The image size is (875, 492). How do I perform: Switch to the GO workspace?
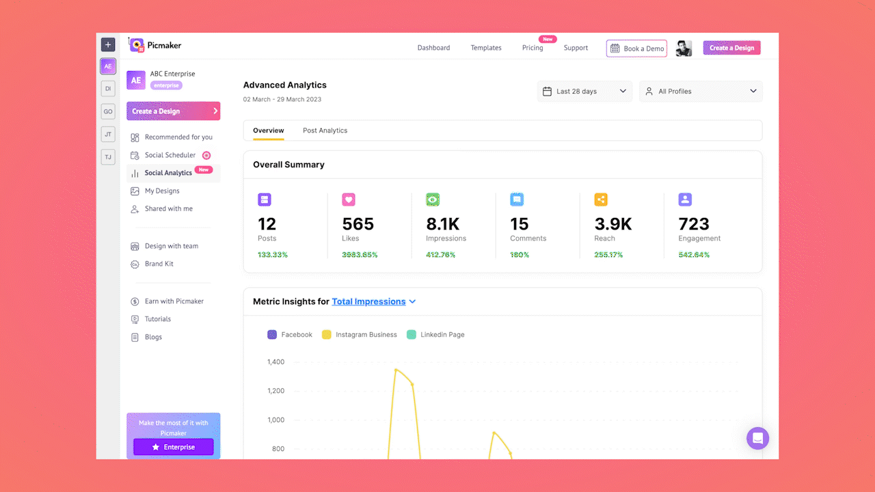[108, 111]
